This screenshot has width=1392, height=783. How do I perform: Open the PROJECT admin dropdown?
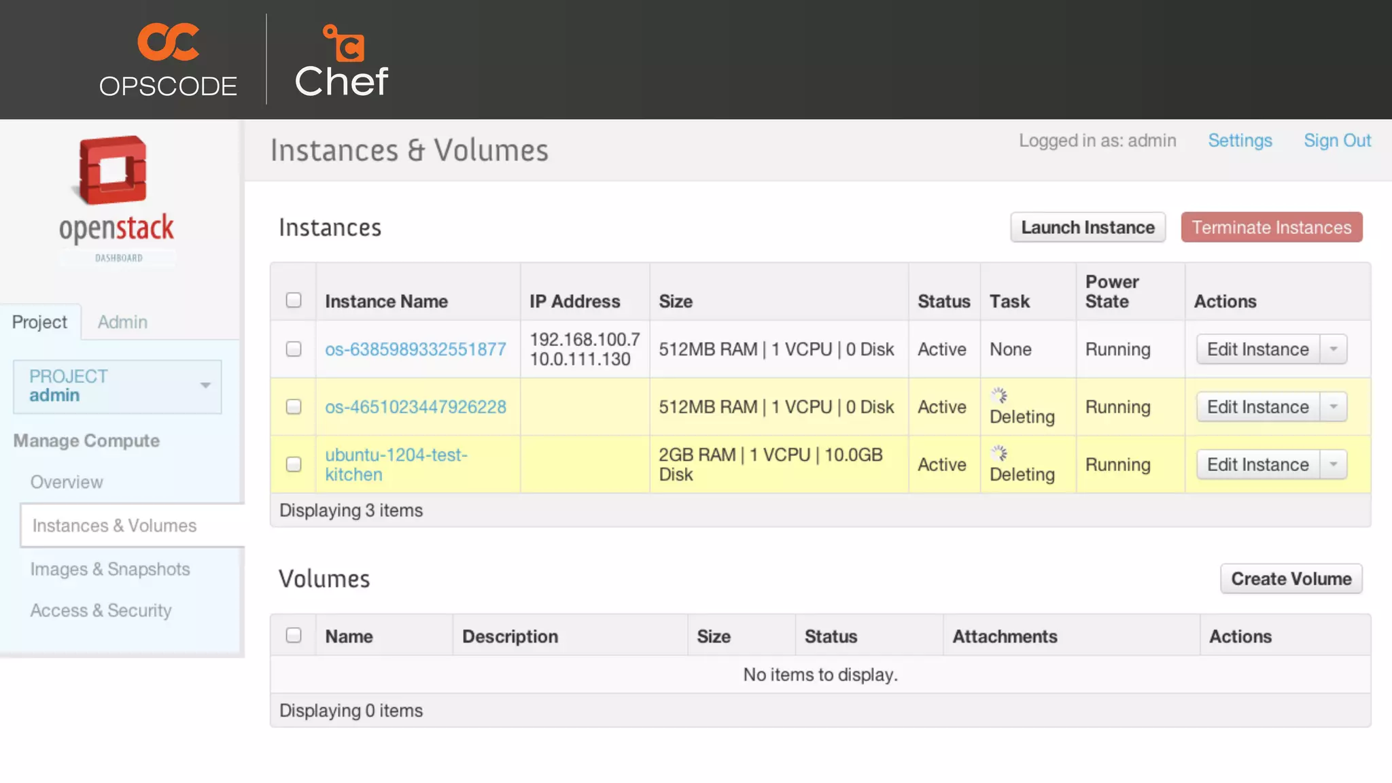point(118,386)
